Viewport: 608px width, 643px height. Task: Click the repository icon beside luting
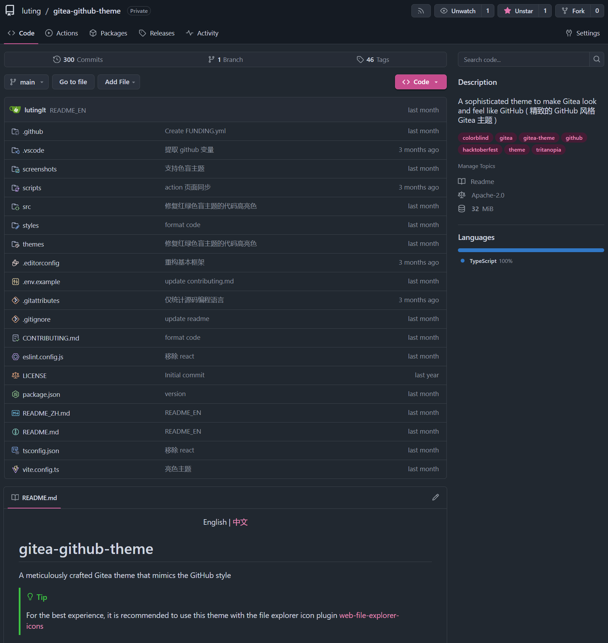tap(10, 11)
